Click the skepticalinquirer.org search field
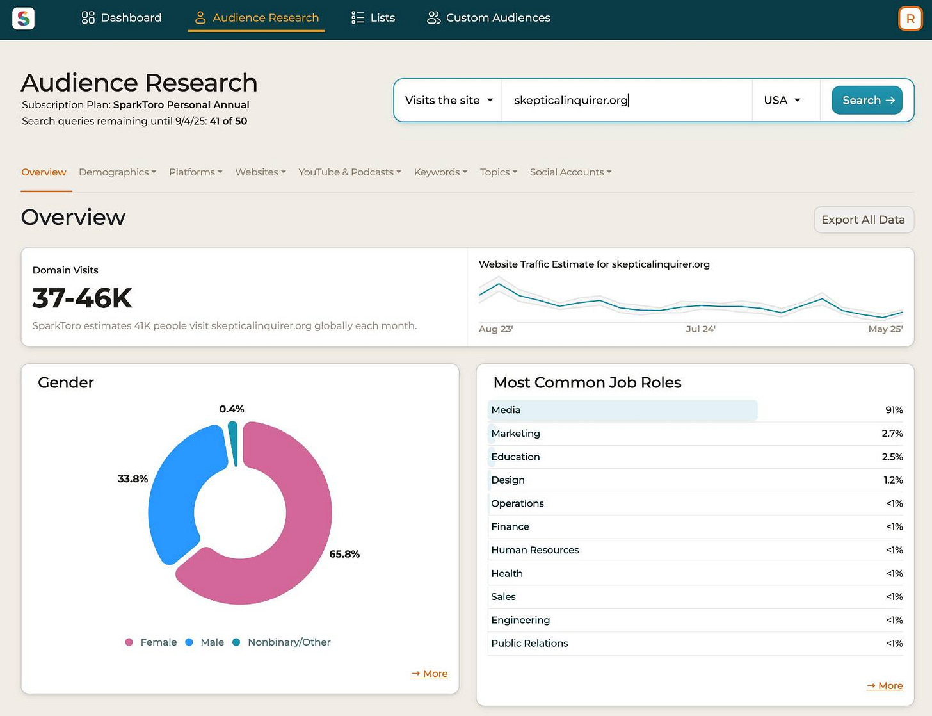This screenshot has width=932, height=716. pyautogui.click(x=627, y=100)
